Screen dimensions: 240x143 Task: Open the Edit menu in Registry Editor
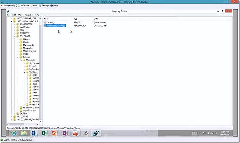click(x=14, y=15)
